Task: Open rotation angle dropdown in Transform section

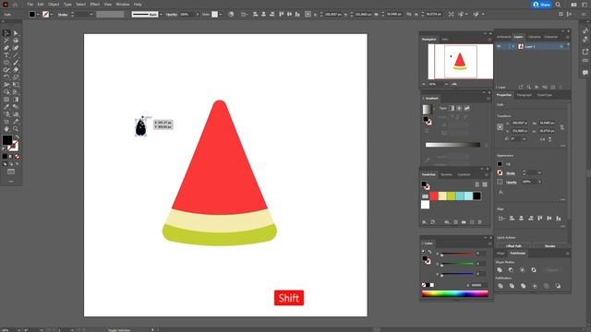Action: [524, 139]
